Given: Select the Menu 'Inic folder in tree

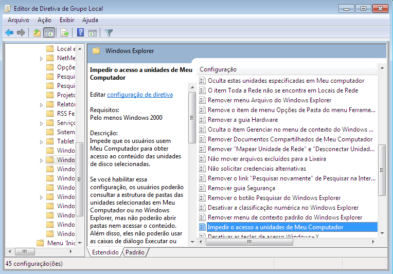Looking at the screenshot, I should click(x=61, y=243).
